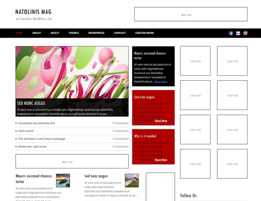Viewport: 261px width, 201px height.
Task: Open the CUSTOM WORK menu item
Action: click(144, 33)
